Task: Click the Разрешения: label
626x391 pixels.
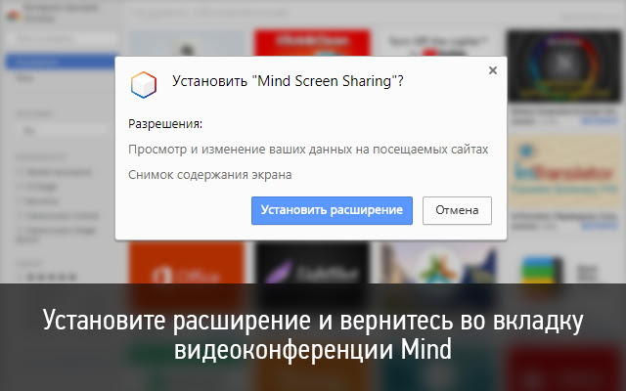Action: click(x=165, y=124)
